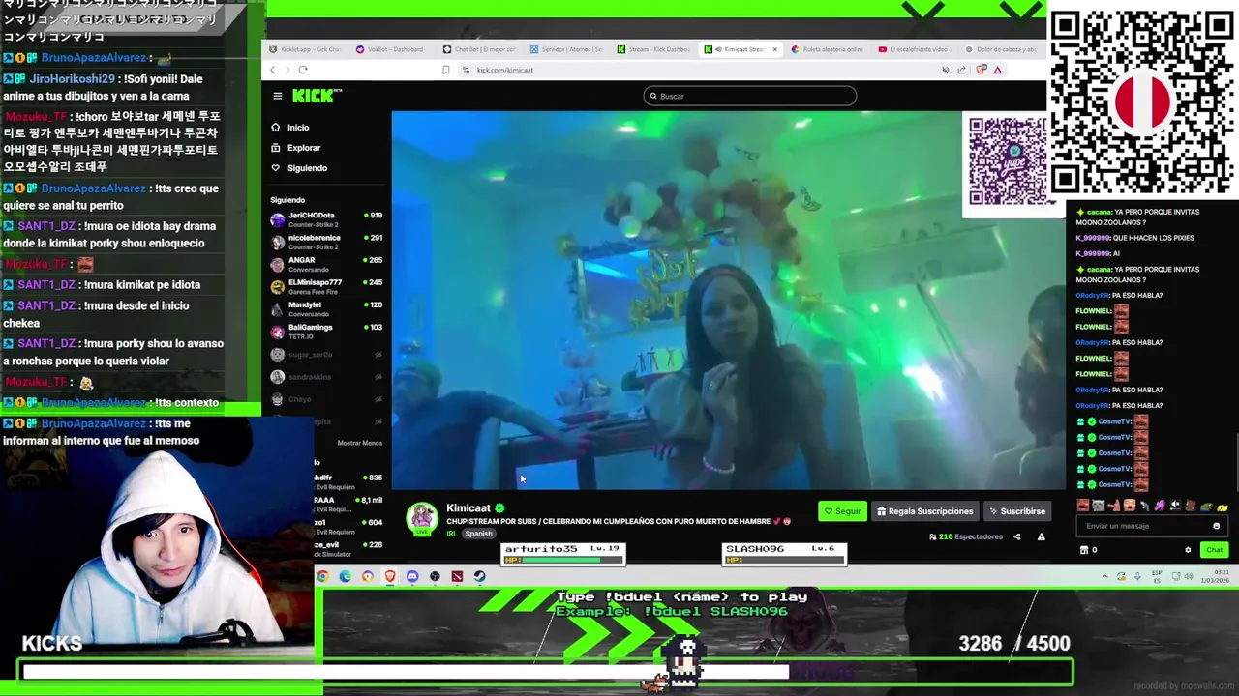
Task: Send message with the Chat button
Action: (x=1214, y=550)
